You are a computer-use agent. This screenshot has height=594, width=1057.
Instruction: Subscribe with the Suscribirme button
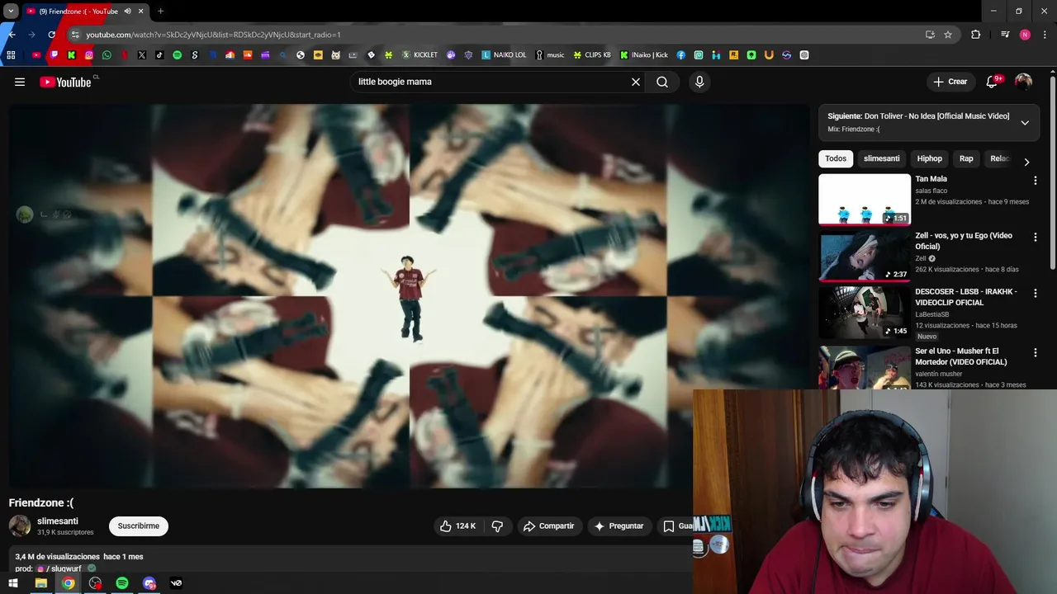[x=138, y=526]
